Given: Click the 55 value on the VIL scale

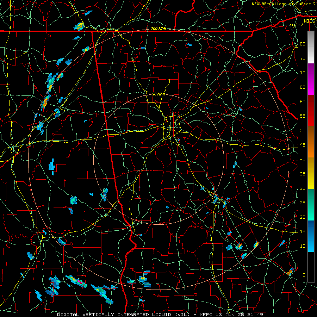Looking at the screenshot, I should coord(303,116).
